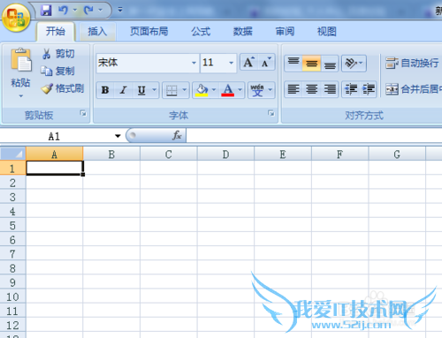The image size is (442, 338).
Task: Open phonetic guide dropdown arrow
Action: pos(271,89)
